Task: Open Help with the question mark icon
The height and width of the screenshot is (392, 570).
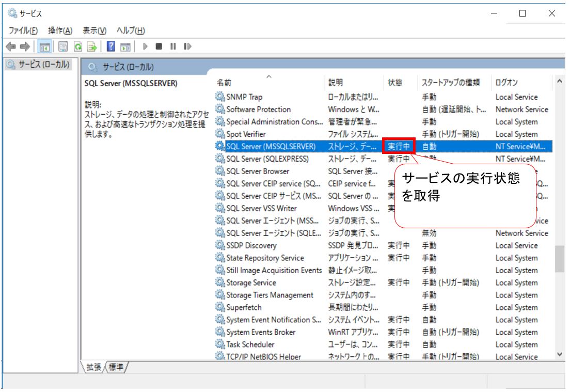Action: pyautogui.click(x=111, y=46)
